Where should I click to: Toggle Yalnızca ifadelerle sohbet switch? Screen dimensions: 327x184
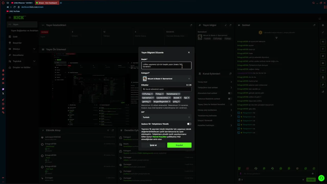point(230,99)
